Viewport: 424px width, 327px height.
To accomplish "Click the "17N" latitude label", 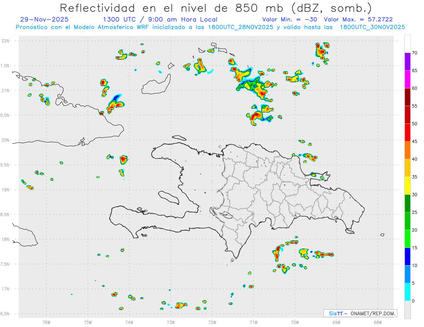I will point(5,289).
